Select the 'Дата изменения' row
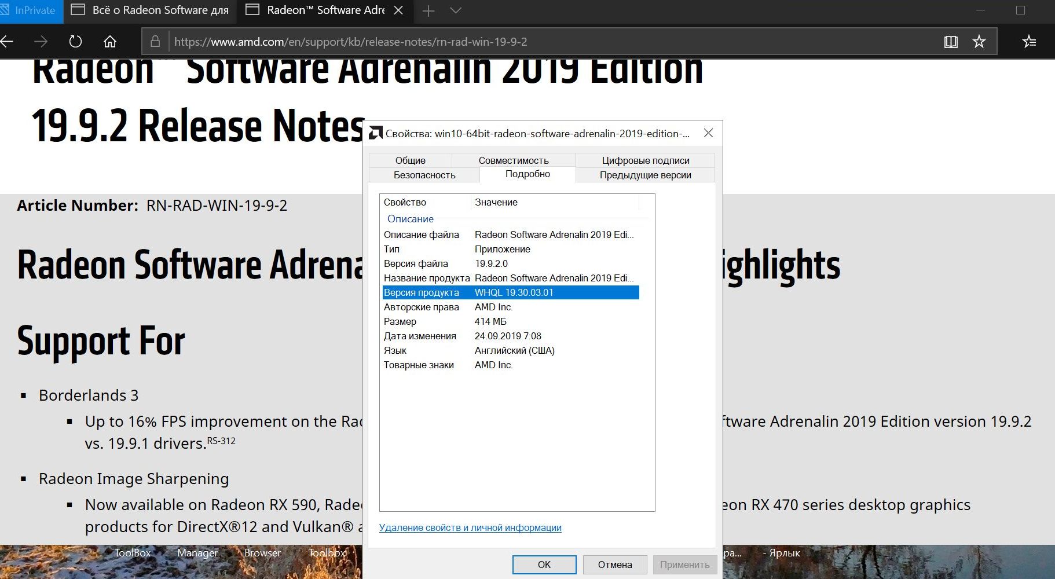The height and width of the screenshot is (579, 1055). [x=511, y=336]
